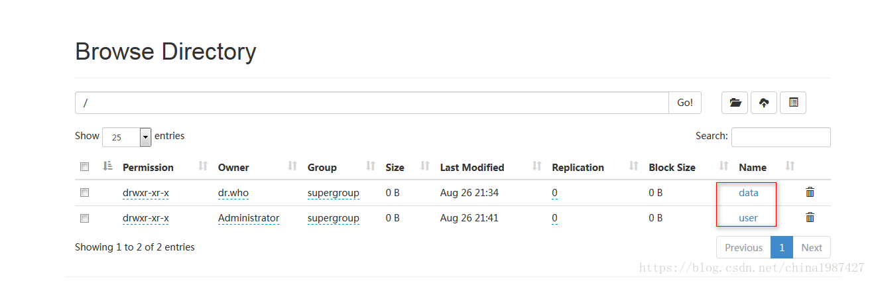Click the cut and paste list icon
This screenshot has height=281, width=872.
[x=793, y=103]
